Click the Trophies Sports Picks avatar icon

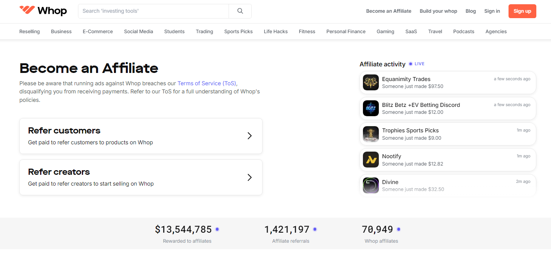point(371,134)
